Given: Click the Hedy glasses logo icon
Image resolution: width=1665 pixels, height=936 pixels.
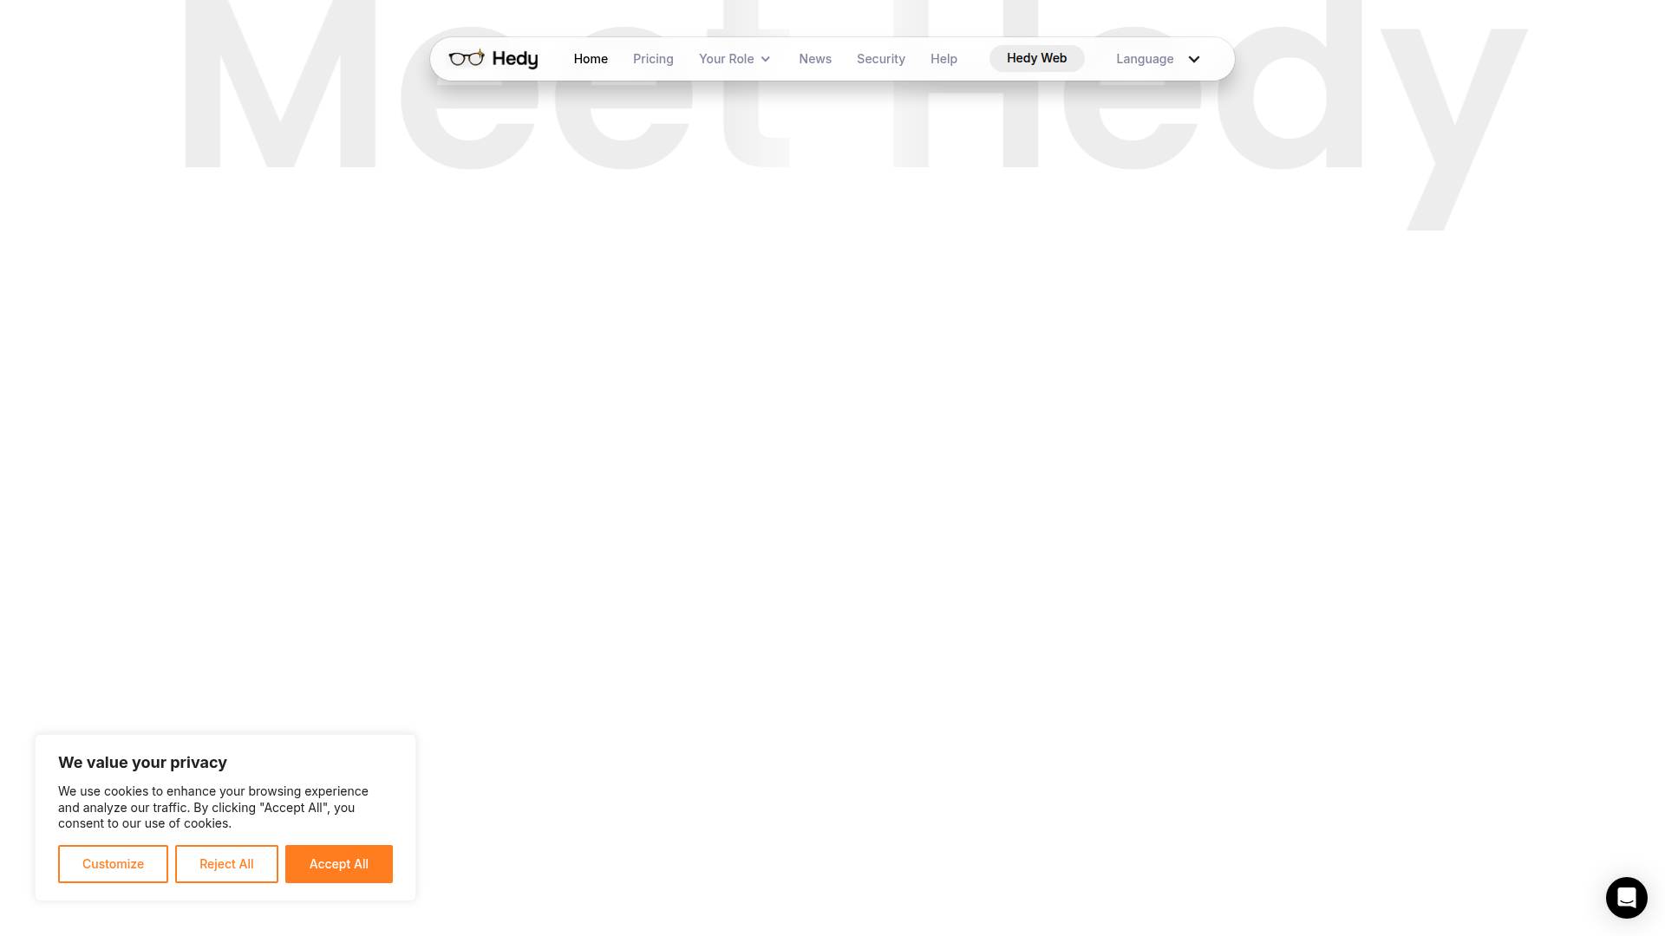Looking at the screenshot, I should [x=467, y=58].
